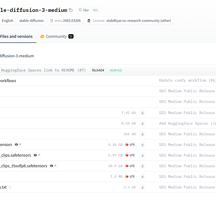This screenshot has width=216, height=216.
Task: Download the 4.34 GB safetensors file
Action: tap(143, 145)
